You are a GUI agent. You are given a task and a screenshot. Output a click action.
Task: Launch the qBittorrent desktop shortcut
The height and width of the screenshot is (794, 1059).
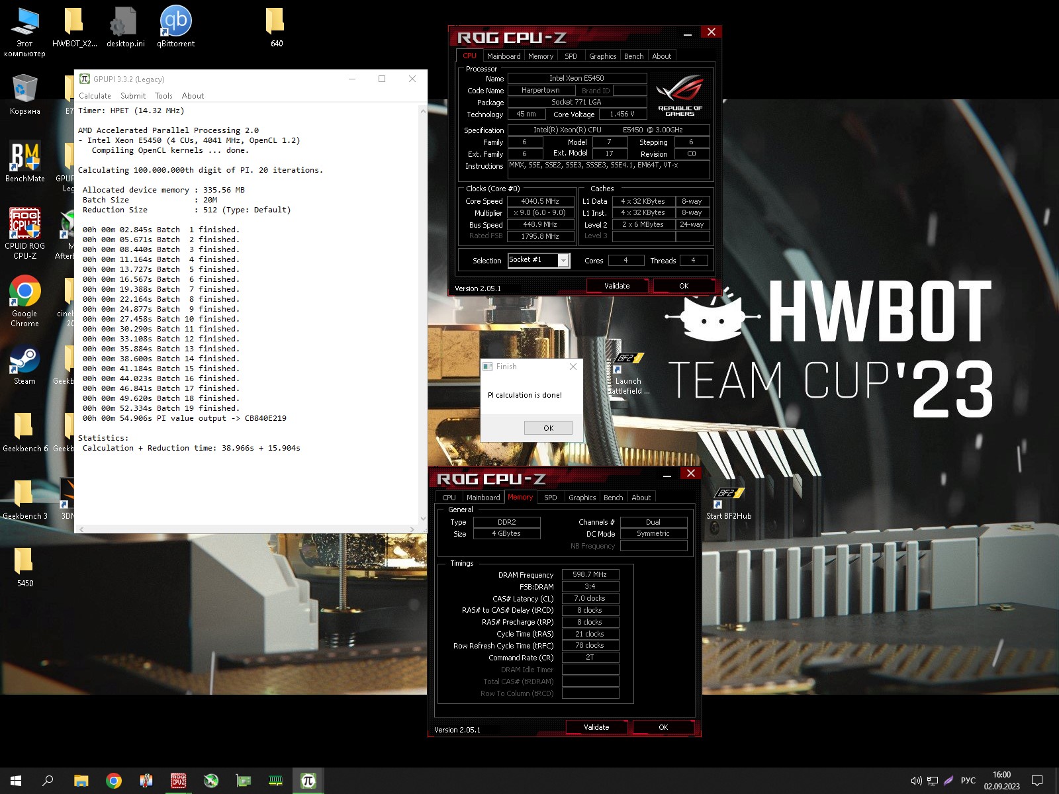click(175, 28)
